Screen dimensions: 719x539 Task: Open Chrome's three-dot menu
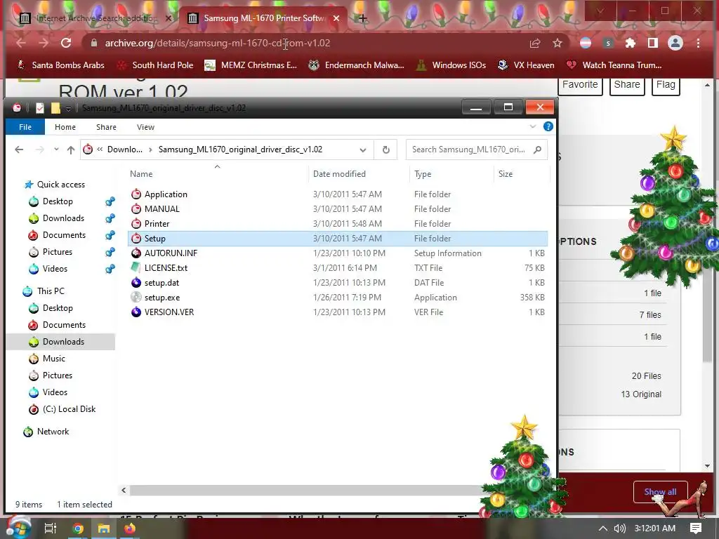(698, 43)
